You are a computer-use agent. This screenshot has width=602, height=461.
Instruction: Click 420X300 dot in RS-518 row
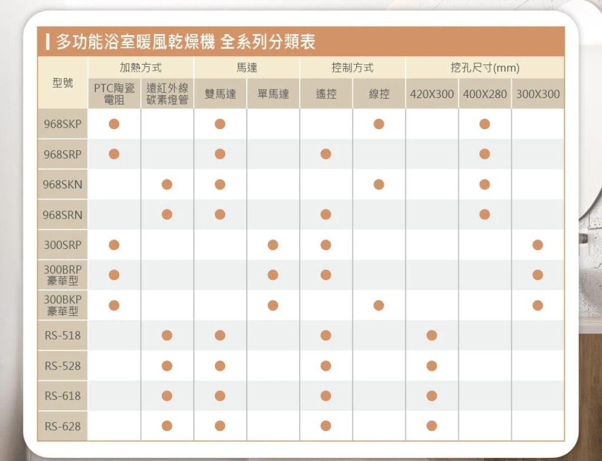click(x=431, y=335)
